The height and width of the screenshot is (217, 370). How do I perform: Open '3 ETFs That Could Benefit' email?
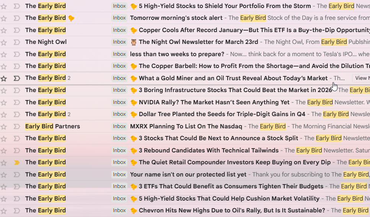click(x=231, y=186)
